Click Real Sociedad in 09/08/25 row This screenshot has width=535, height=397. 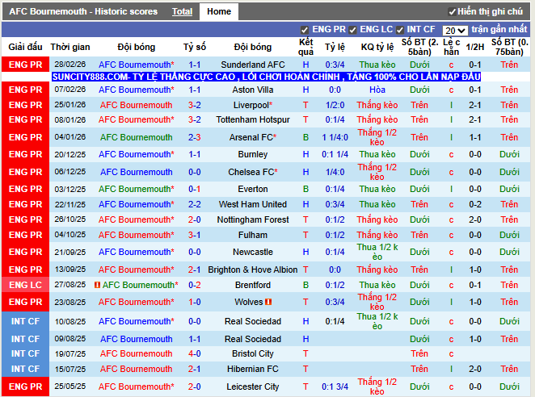[x=253, y=339]
